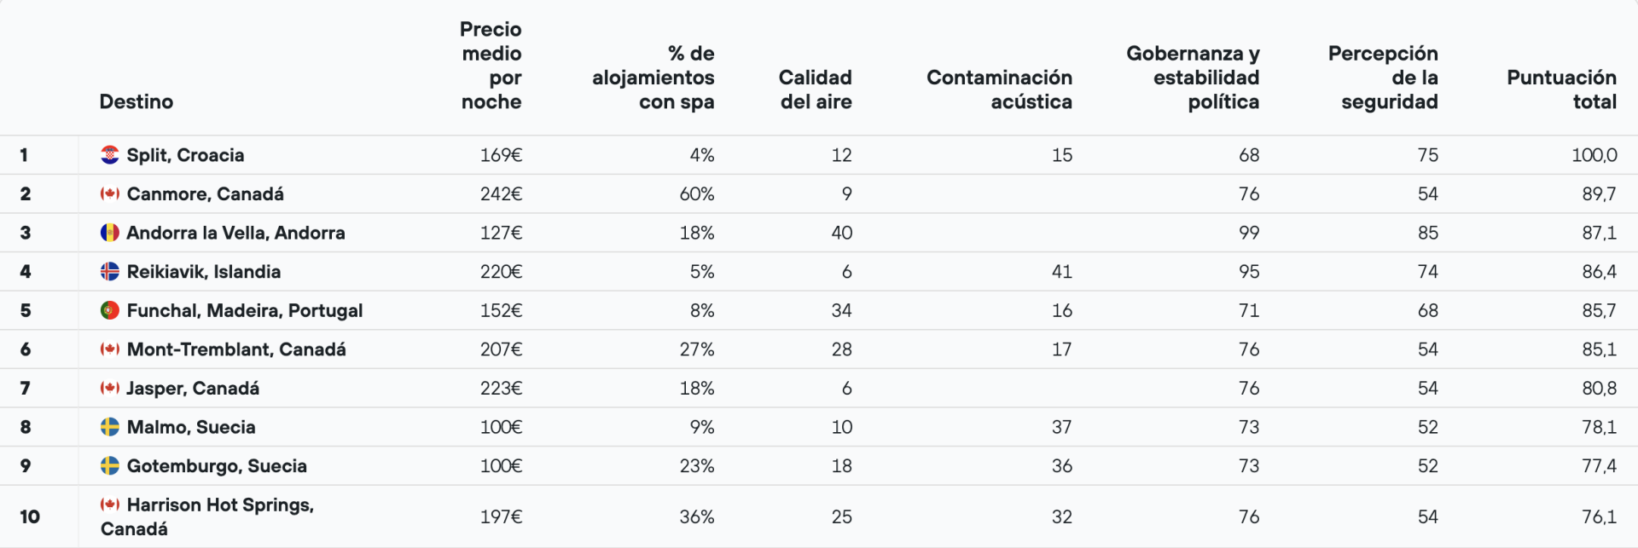Click the Canada flag next to Canmore
Image resolution: width=1638 pixels, height=548 pixels.
coord(109,194)
